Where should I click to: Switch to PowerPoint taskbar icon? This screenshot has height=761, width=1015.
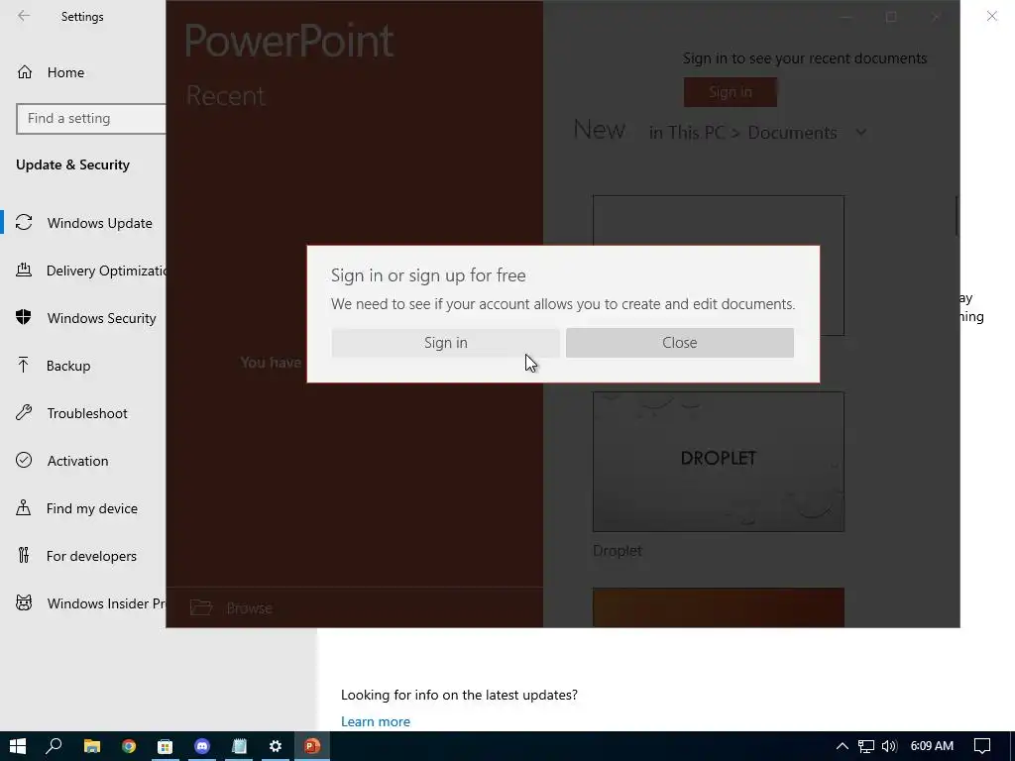point(312,746)
